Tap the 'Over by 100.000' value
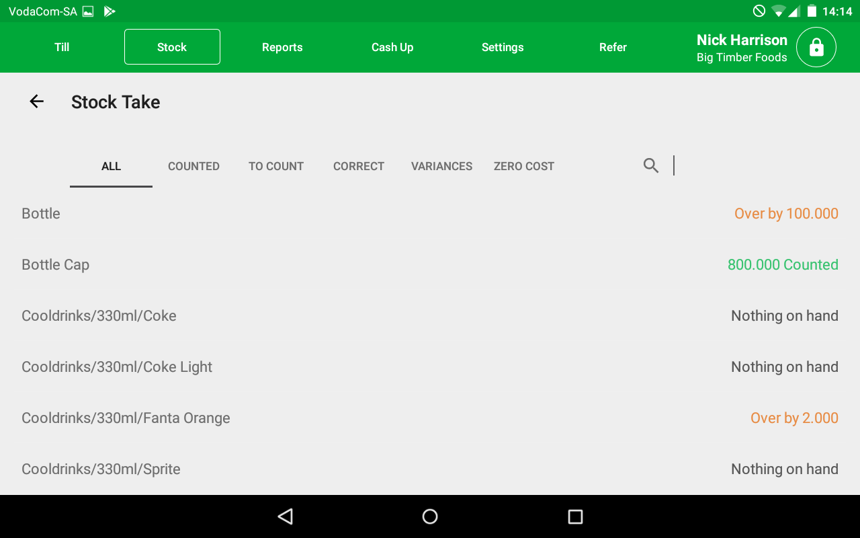This screenshot has width=860, height=538. (x=786, y=214)
